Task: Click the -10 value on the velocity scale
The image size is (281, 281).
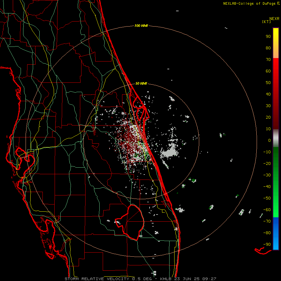Action: tap(267, 152)
